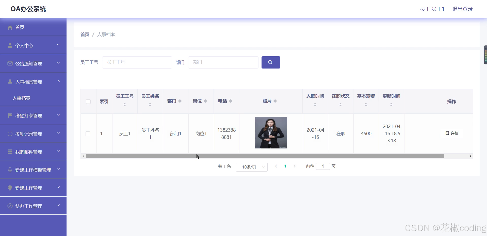Click the bulb icon beside 新建工作管理
The width and height of the screenshot is (487, 236).
click(10, 188)
